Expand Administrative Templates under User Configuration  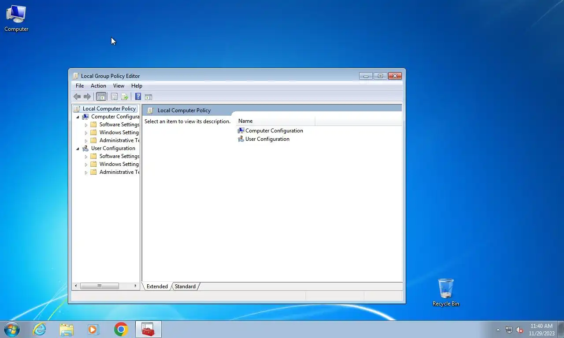pos(86,173)
